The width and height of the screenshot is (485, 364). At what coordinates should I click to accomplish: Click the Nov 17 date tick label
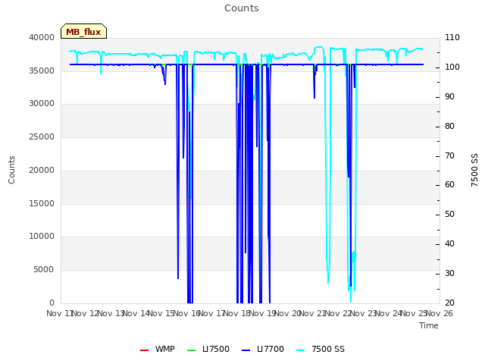(x=211, y=313)
